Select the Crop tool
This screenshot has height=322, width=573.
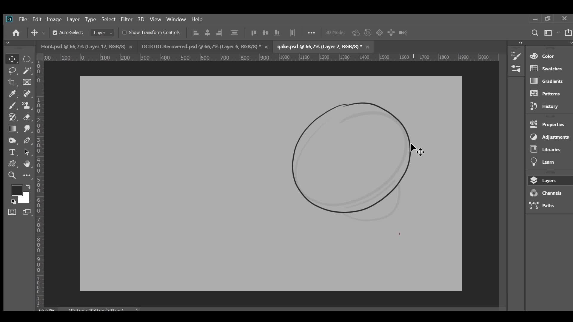12,82
